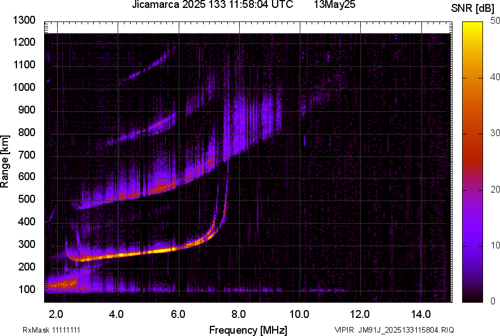Click the 'RxMask 11111111' footer text
500x336 pixels.
pyautogui.click(x=51, y=330)
